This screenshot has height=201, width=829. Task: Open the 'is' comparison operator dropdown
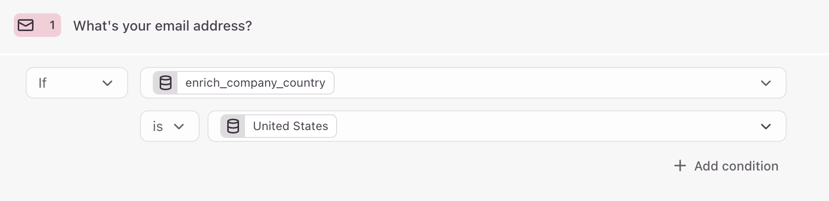[x=170, y=126]
